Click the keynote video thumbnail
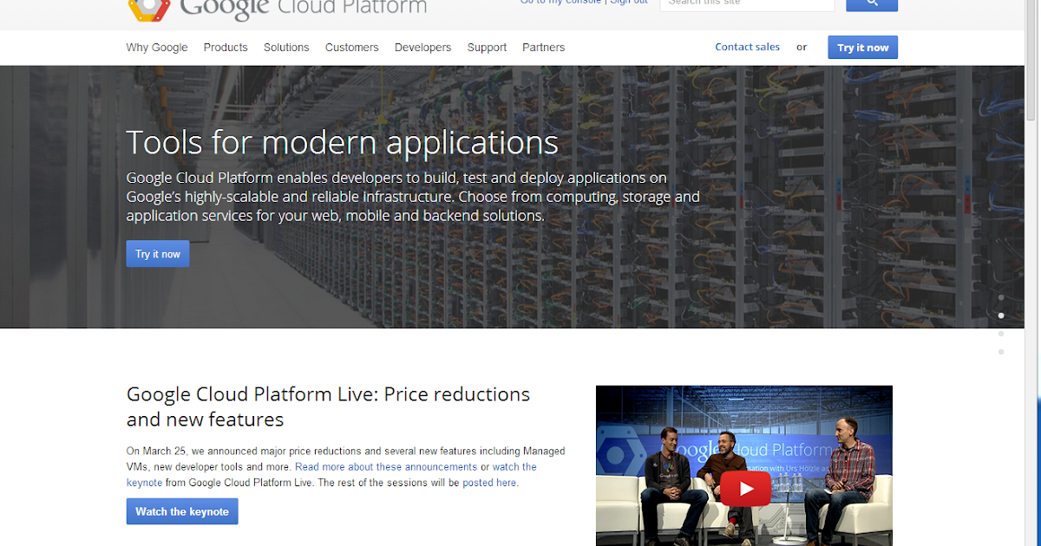 pos(744,465)
